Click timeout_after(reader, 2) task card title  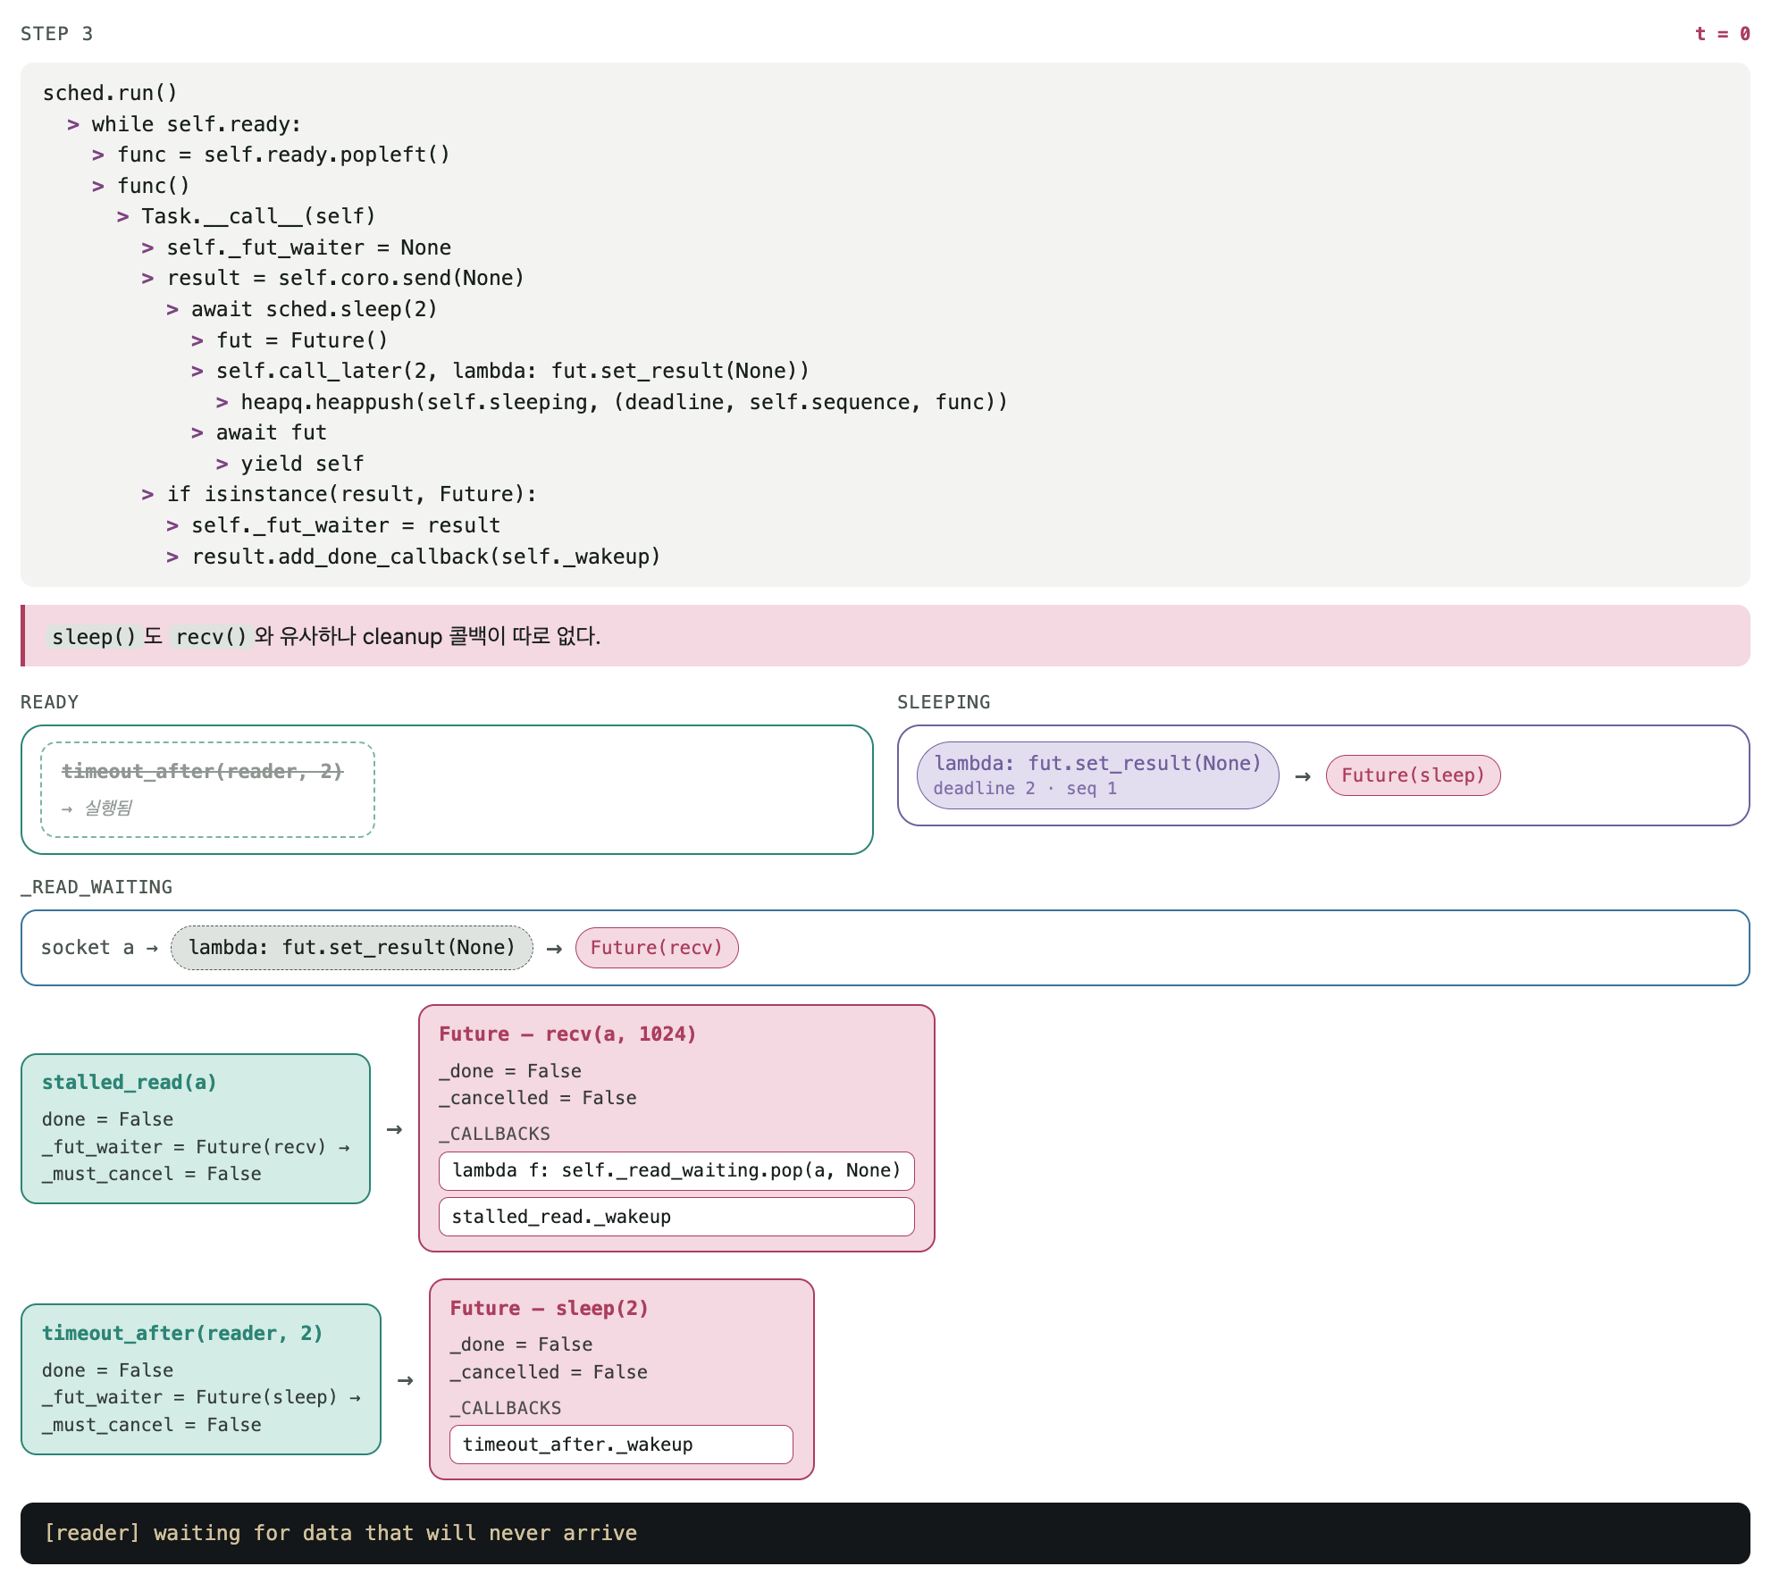(x=182, y=1334)
